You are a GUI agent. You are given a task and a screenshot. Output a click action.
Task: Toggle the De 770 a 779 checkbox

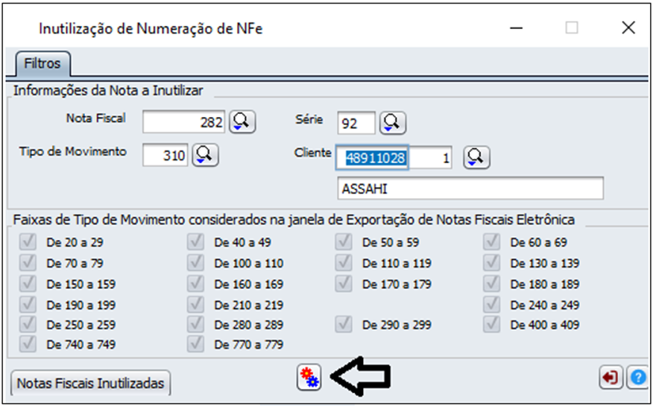coord(195,345)
